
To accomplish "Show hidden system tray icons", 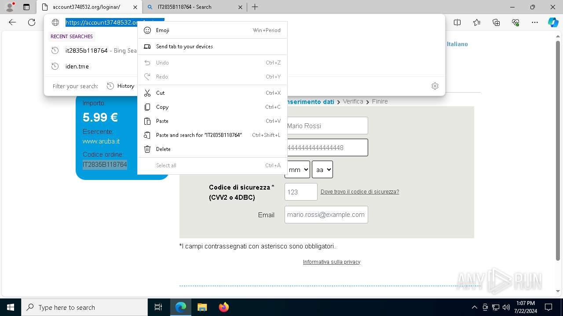I will click(x=474, y=307).
